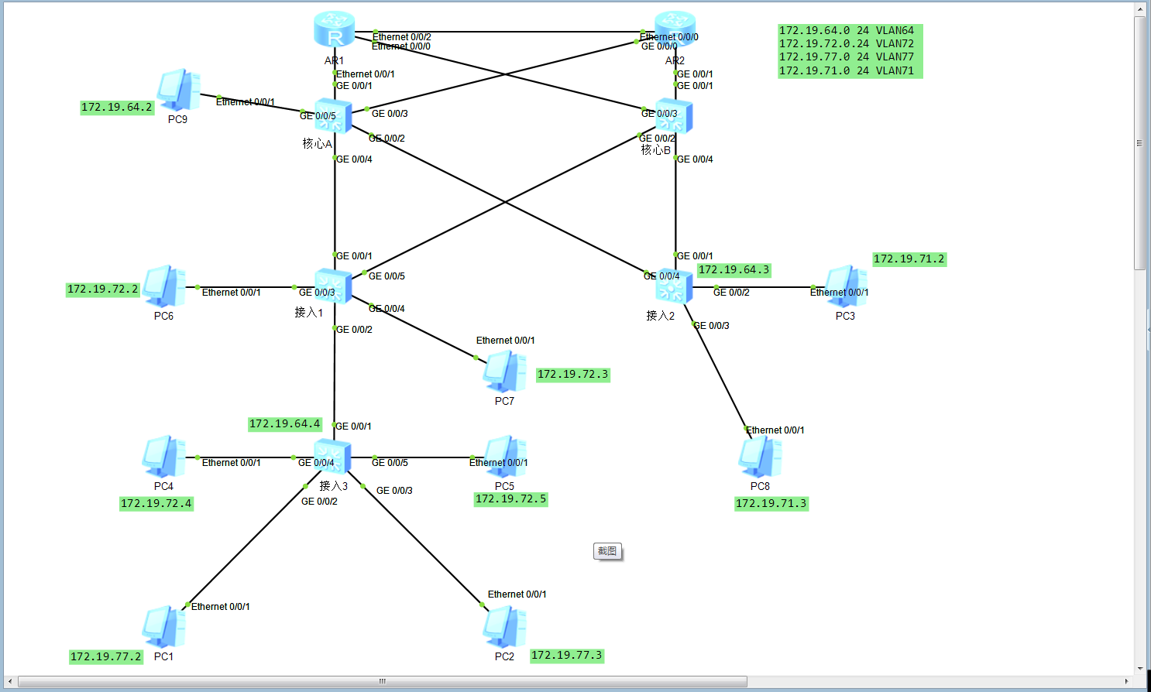Click the scroll right arrow
1151x692 pixels.
pos(1127,682)
